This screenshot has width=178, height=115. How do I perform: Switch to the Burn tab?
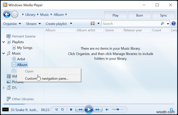(x=139, y=15)
